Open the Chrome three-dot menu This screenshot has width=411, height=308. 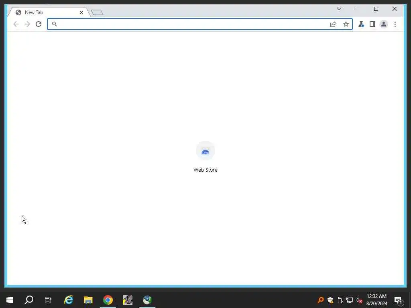pos(395,24)
